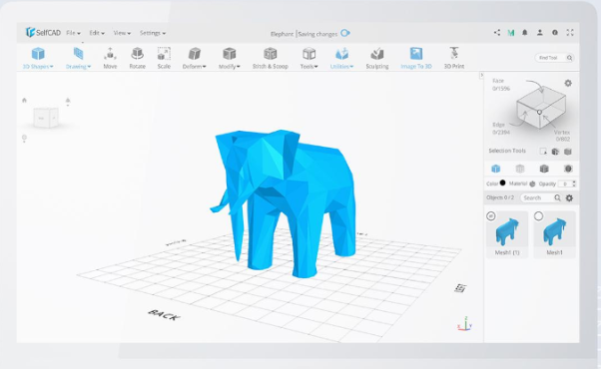The height and width of the screenshot is (369, 601).
Task: Click the view orientation cube
Action: coord(46,117)
